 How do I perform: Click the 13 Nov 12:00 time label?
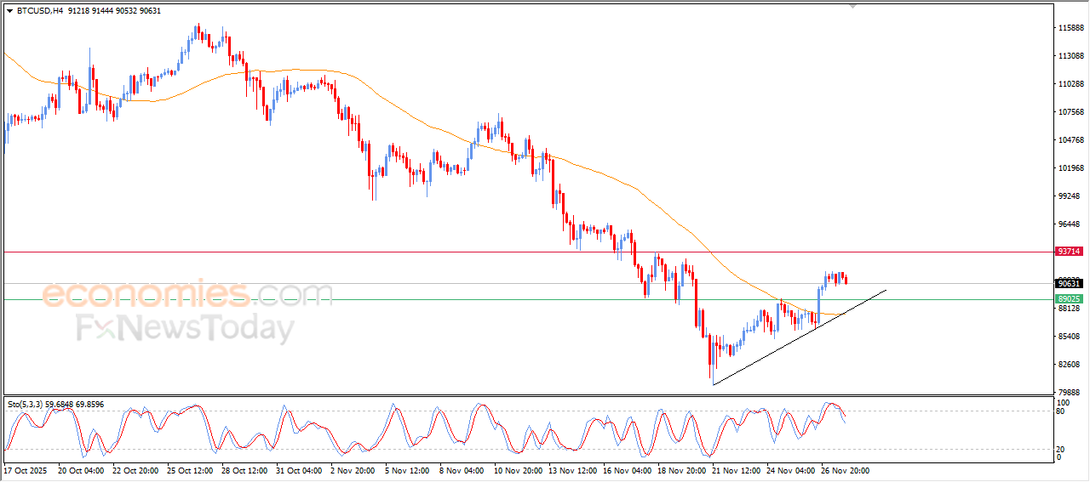click(x=572, y=469)
